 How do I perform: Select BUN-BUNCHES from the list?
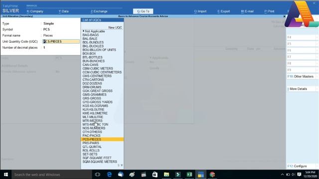tap(93, 61)
